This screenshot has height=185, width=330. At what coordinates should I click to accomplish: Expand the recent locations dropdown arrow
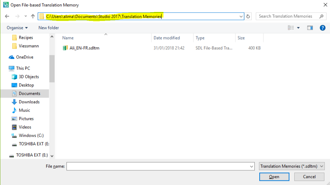point(26,16)
